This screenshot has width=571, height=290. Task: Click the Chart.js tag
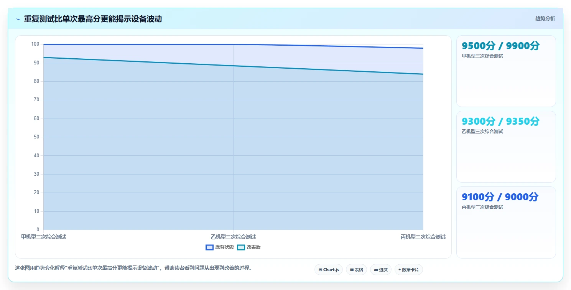[x=329, y=270]
